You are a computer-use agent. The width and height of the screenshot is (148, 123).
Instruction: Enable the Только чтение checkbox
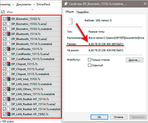(89, 60)
